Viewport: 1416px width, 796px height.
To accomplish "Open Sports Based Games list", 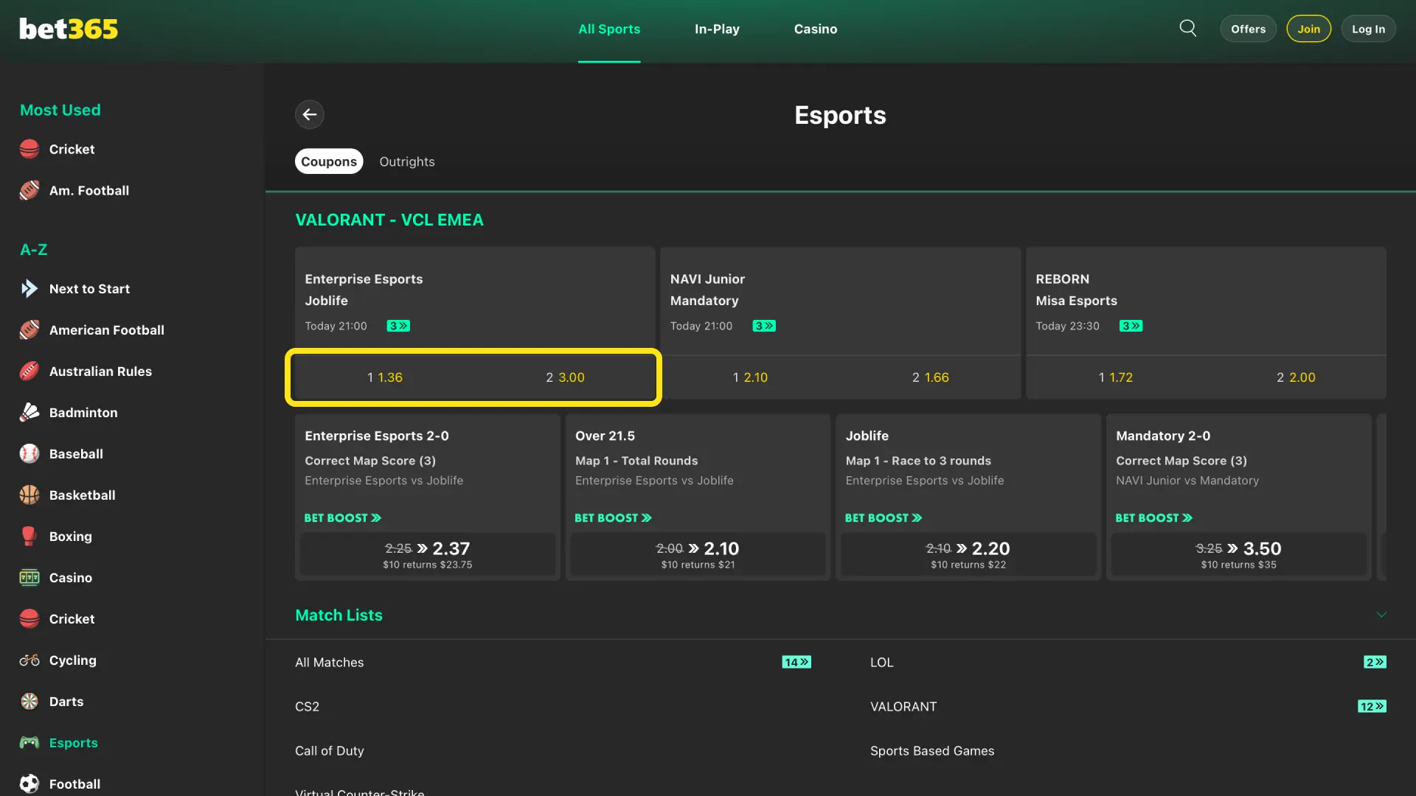I will coord(932,750).
